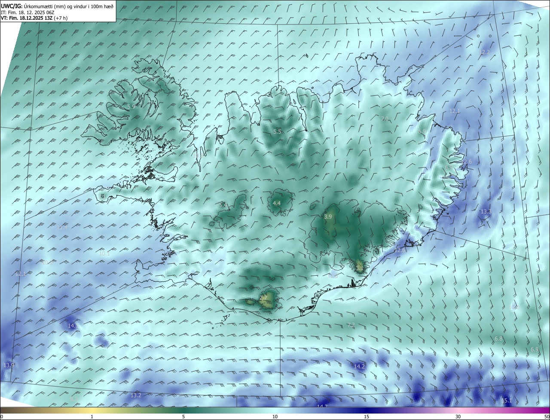550x420 pixels.
Task: Click the 15 tick on the colour scale
Action: click(x=367, y=417)
